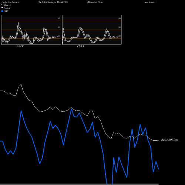Click the 80 level label in FAST chart
Image resolution: width=185 pixels, height=185 pixels.
click(59, 18)
